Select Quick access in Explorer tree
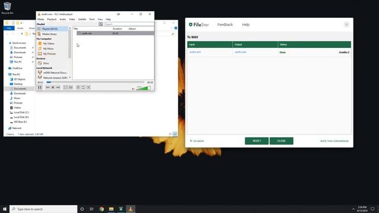Viewport: 379px width, 213px height. point(19,43)
